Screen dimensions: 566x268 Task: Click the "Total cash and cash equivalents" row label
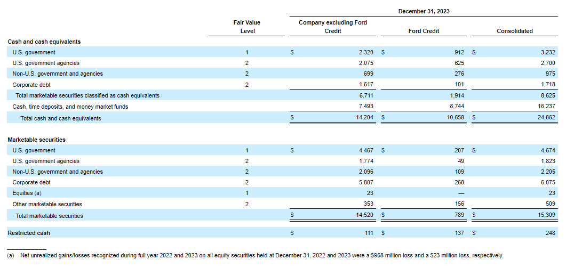[60, 118]
